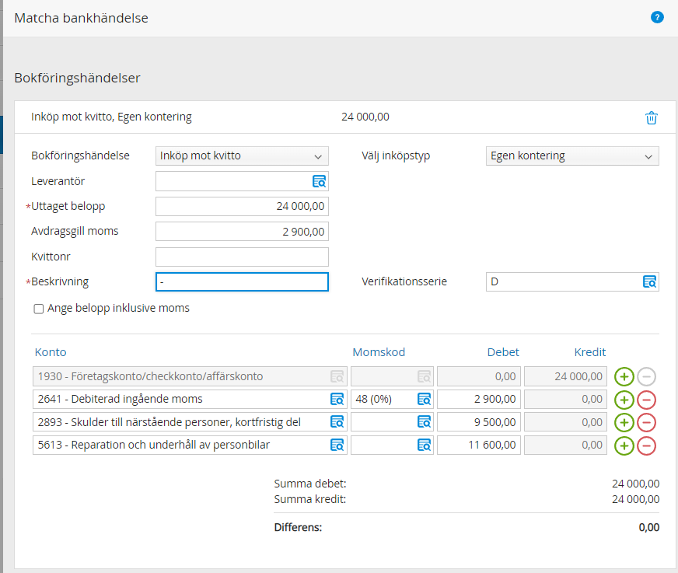Image resolution: width=678 pixels, height=573 pixels.
Task: Add a row after the 1930 account line
Action: click(624, 376)
